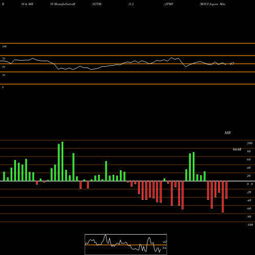
Task: Click the '34' value in mini chart
Action: (x=164, y=248)
